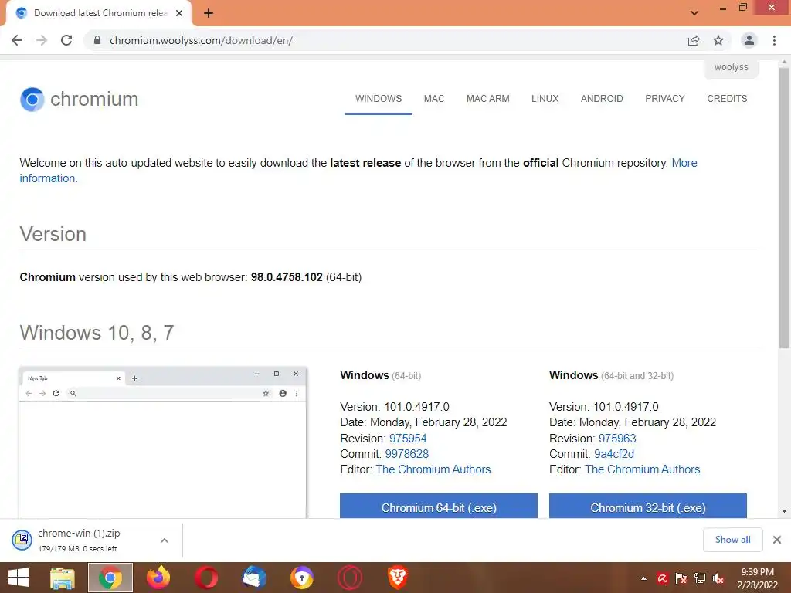The image size is (791, 593).
Task: Open the network status tray icon
Action: [x=700, y=578]
